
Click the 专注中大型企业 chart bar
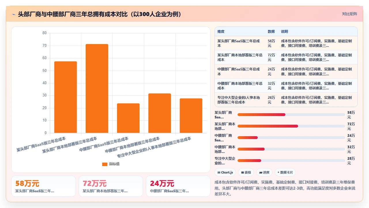(x=191, y=116)
